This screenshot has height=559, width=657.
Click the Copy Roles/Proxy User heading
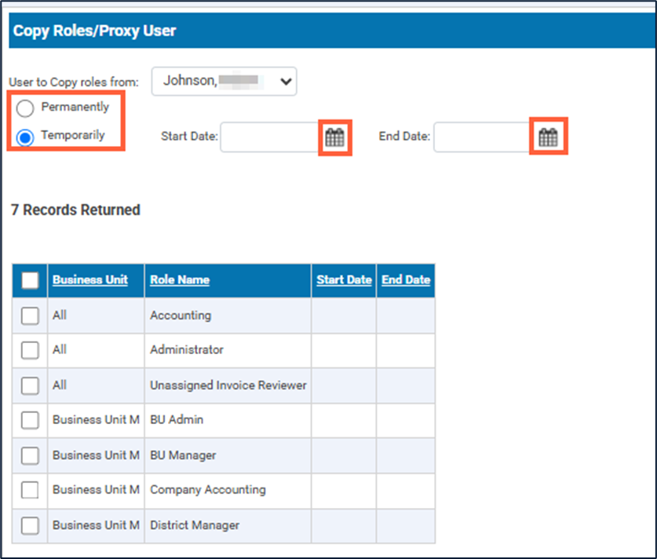[94, 31]
